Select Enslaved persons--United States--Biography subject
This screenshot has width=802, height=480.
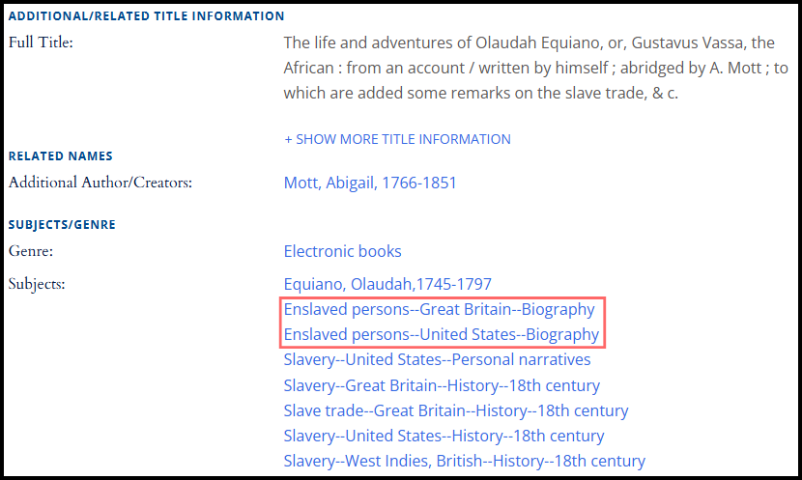pos(441,334)
